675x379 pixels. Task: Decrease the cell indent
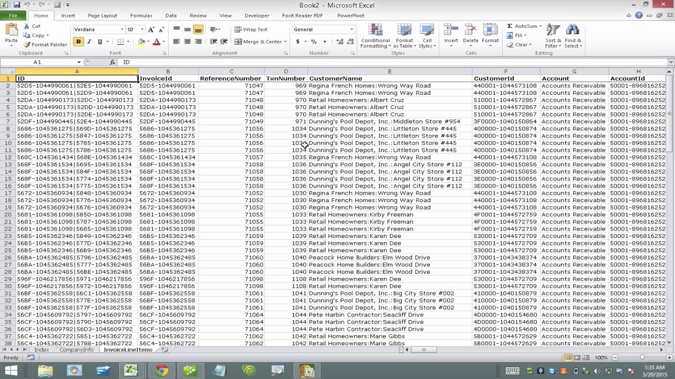click(x=214, y=42)
